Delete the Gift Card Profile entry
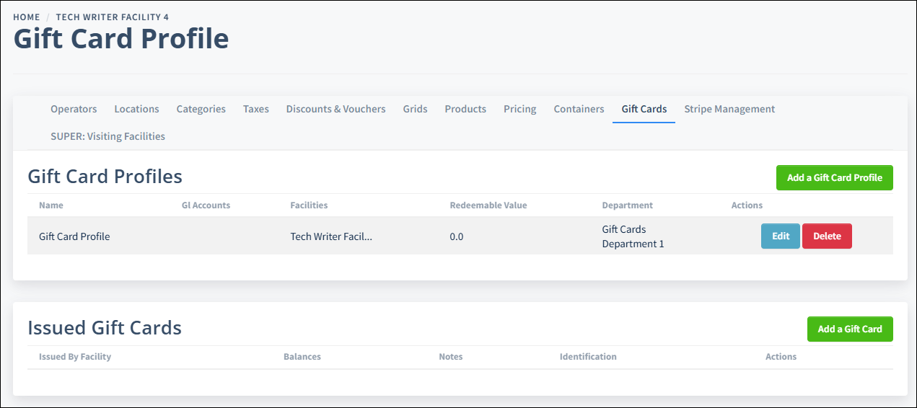The width and height of the screenshot is (917, 408). [x=827, y=236]
